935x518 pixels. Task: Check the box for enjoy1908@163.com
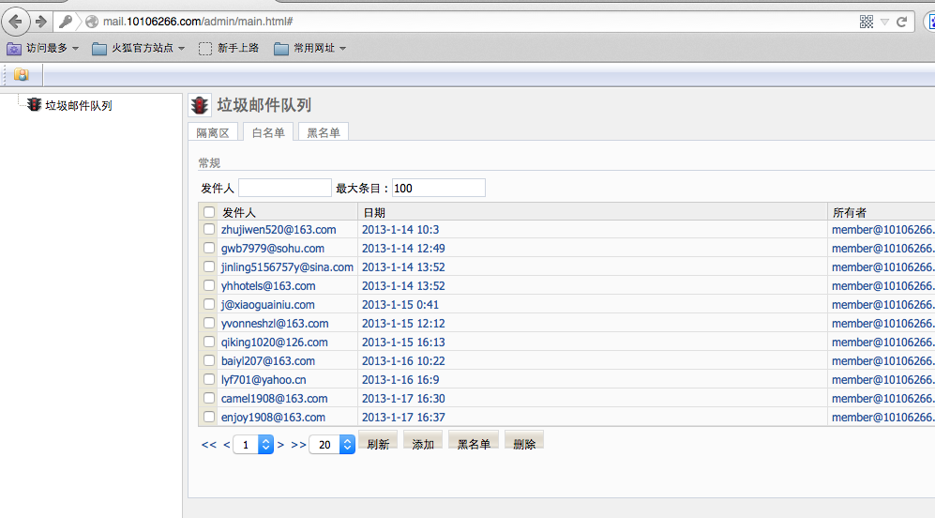pos(209,418)
